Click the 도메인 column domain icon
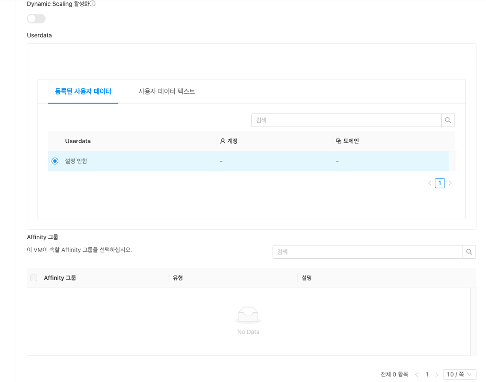 338,141
